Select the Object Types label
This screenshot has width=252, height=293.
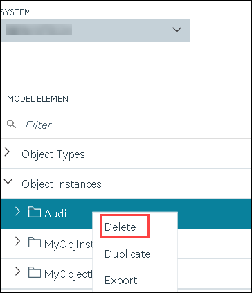click(53, 154)
